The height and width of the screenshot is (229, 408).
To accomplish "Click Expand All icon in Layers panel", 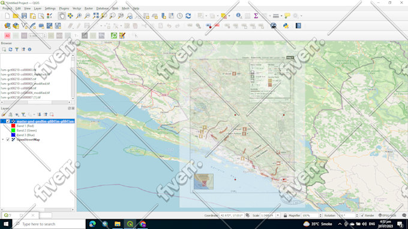I will pyautogui.click(x=39, y=114).
